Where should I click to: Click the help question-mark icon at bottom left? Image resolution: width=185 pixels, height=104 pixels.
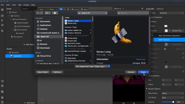click(x=2, y=102)
